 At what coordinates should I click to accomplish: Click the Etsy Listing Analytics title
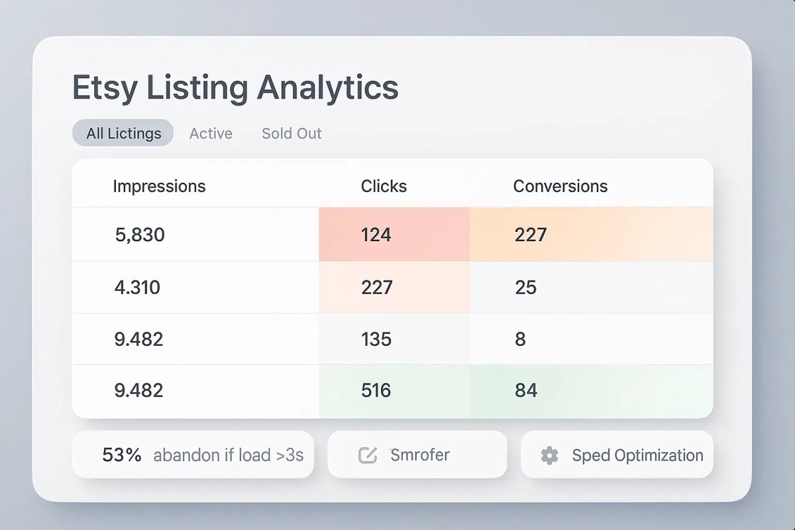[x=235, y=87]
